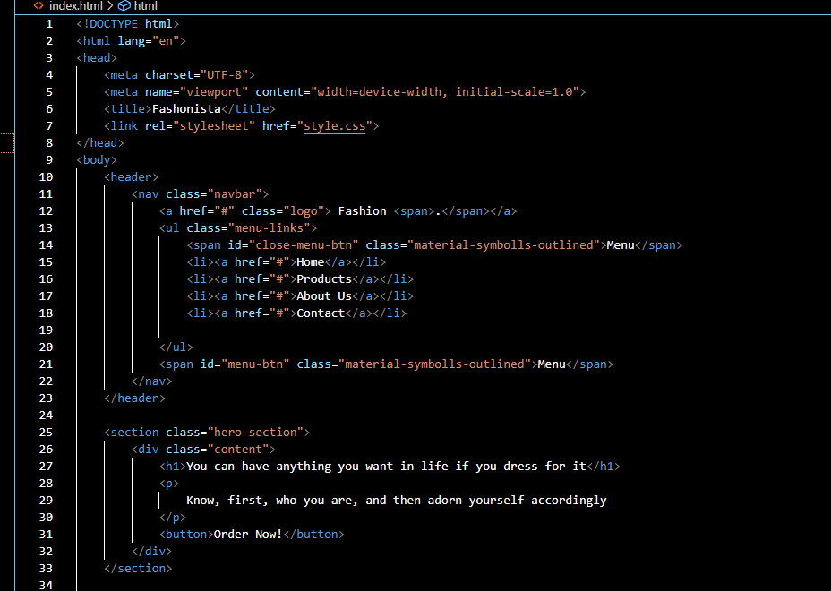Place cursor on About Us link text
The image size is (831, 591).
(x=323, y=296)
